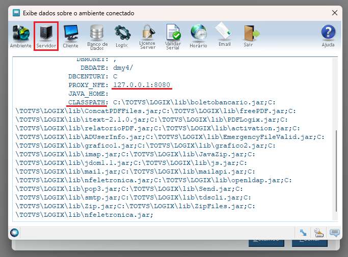Click the CLASSPATH label
Viewport: 348px width, 257px height.
click(x=88, y=102)
